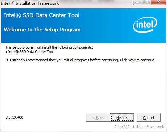Click the version number 3.0.10.400

(x=14, y=117)
